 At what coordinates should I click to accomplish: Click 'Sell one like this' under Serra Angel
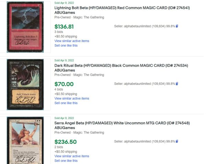(66, 161)
